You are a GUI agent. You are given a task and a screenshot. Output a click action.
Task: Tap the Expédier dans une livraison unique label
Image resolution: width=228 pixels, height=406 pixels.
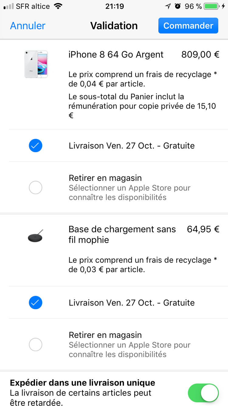82,383
